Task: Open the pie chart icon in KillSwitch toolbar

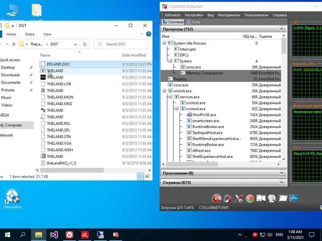Action: [250, 198]
